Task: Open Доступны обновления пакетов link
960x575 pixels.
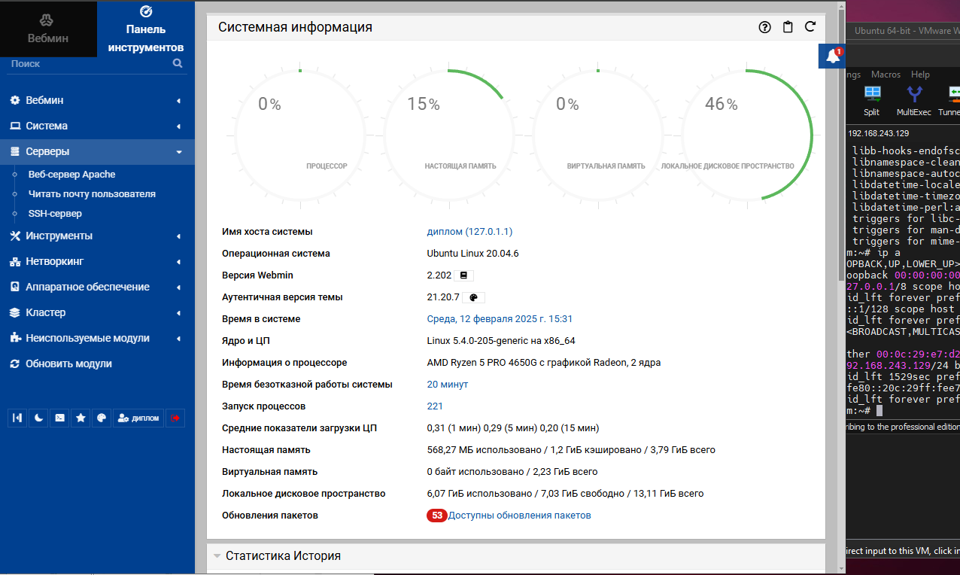Action: [520, 516]
